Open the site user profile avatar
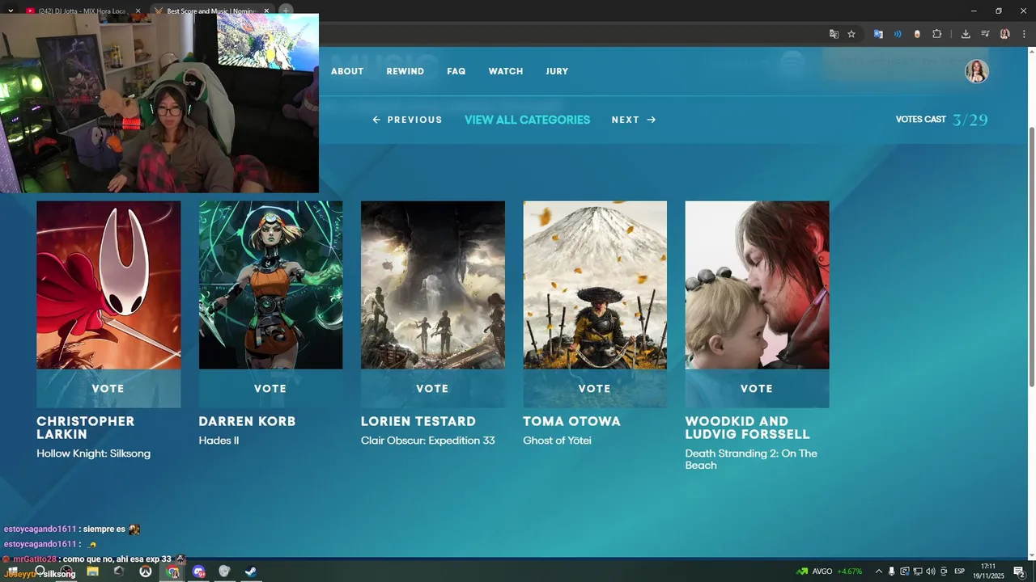This screenshot has width=1036, height=582. point(977,71)
